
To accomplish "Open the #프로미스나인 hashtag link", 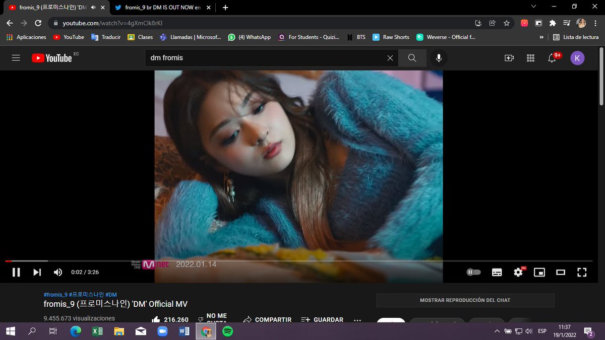I will 86,295.
